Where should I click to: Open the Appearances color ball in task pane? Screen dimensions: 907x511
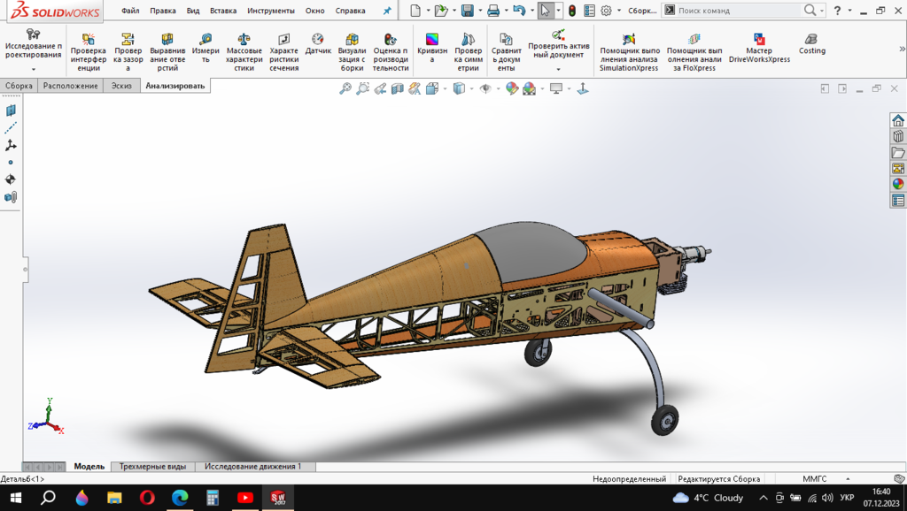click(x=898, y=184)
